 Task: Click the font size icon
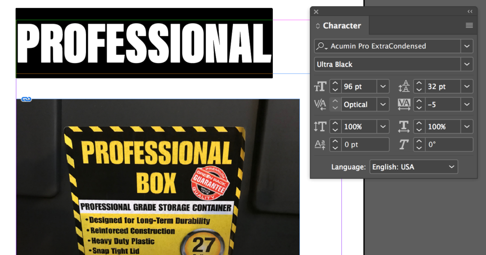(x=320, y=87)
